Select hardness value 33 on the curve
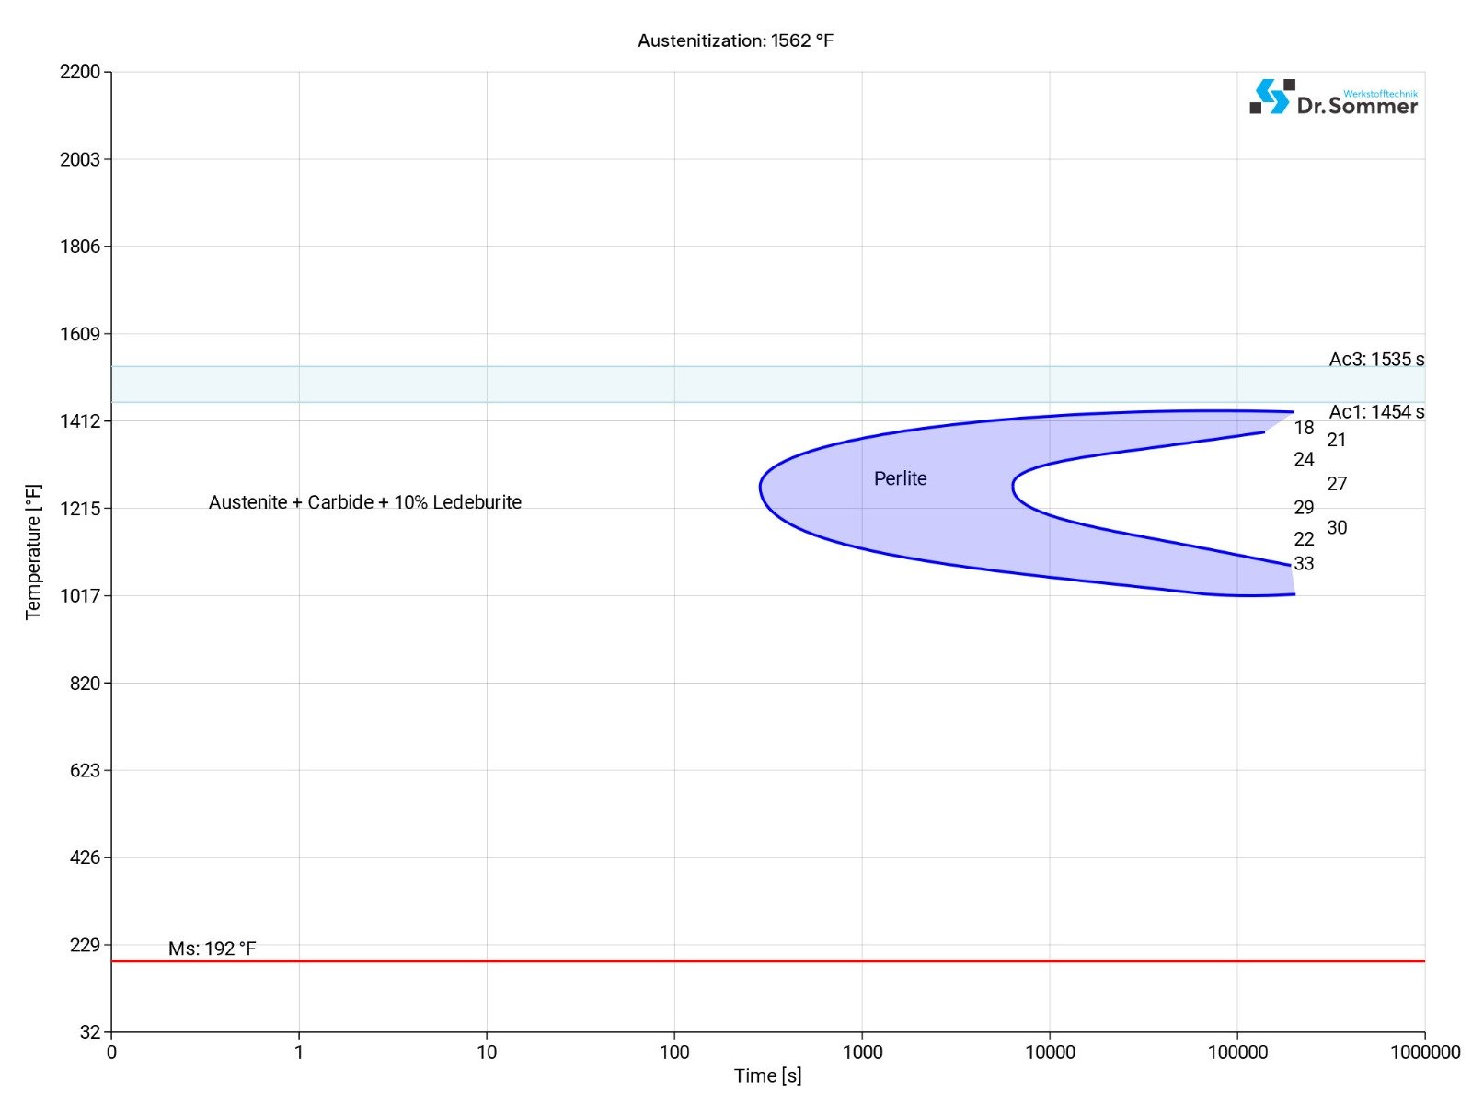Viewport: 1472px width, 1104px height. (1304, 564)
